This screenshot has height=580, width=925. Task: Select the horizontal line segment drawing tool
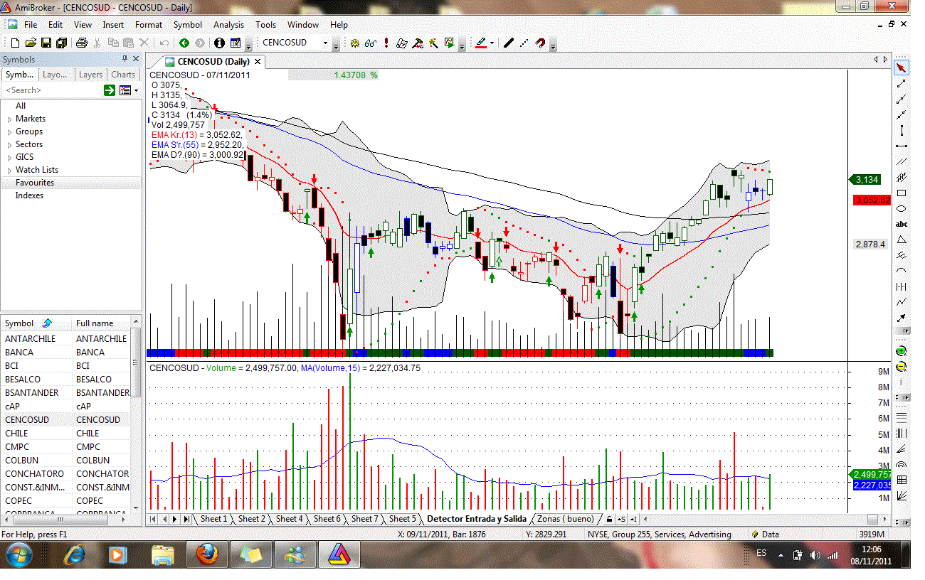point(902,146)
